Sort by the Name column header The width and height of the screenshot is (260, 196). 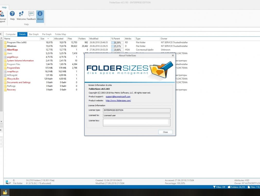(22, 39)
